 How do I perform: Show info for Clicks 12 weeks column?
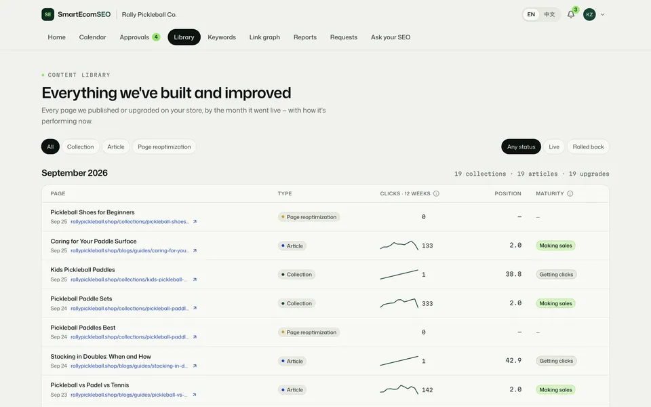click(x=436, y=193)
